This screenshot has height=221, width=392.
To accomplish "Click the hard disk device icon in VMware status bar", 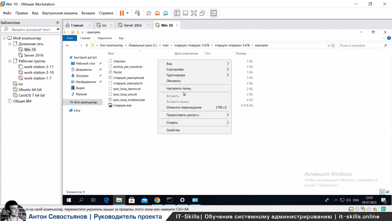I will pos(351,209).
